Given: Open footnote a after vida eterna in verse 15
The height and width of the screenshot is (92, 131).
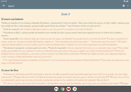Looking at the screenshot, I should (x=22, y=63).
